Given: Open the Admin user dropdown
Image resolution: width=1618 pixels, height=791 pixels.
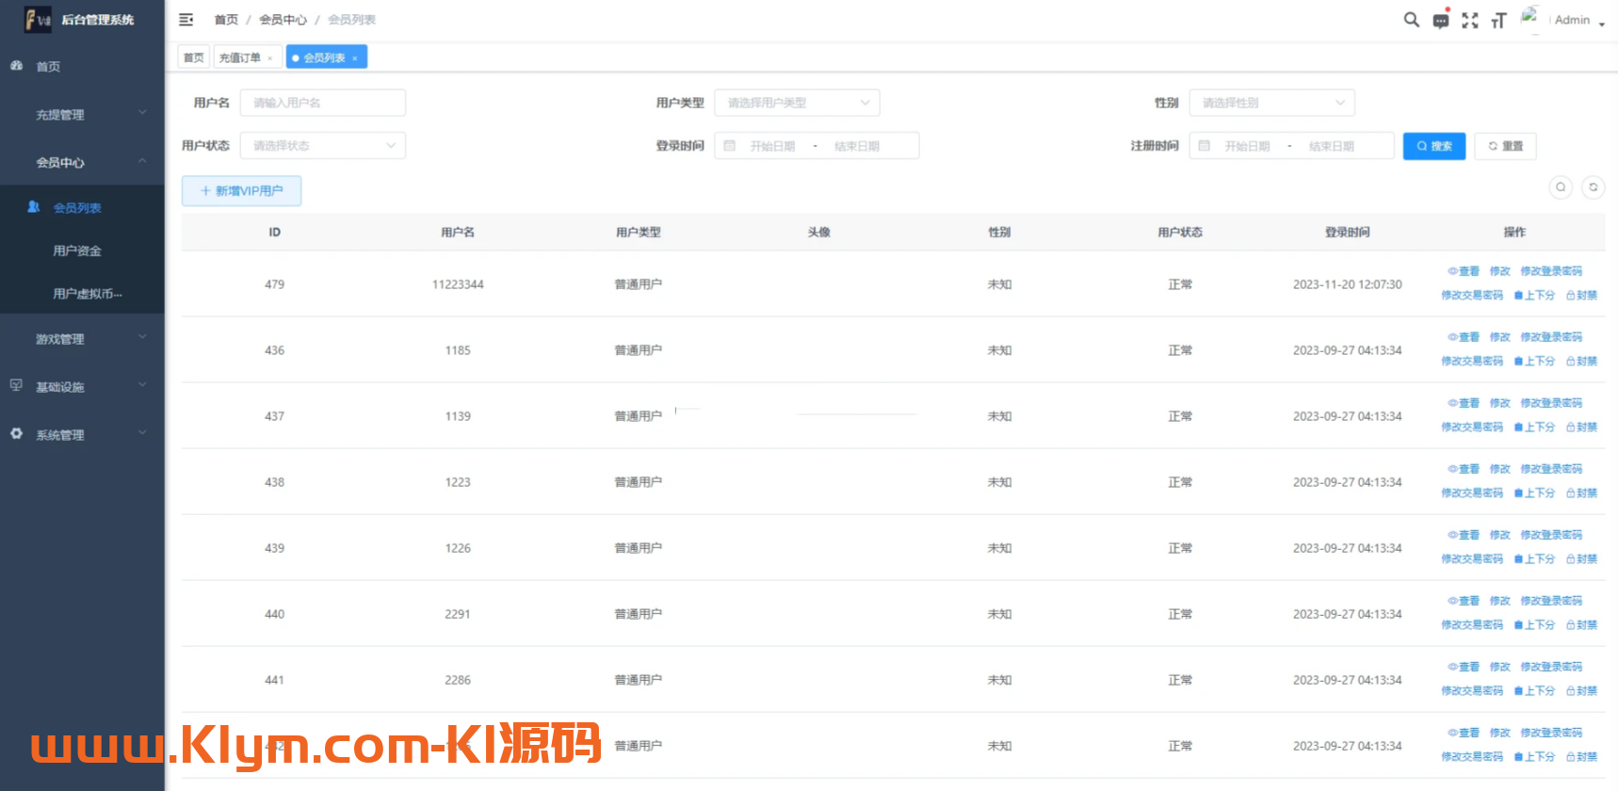Looking at the screenshot, I should (1579, 20).
